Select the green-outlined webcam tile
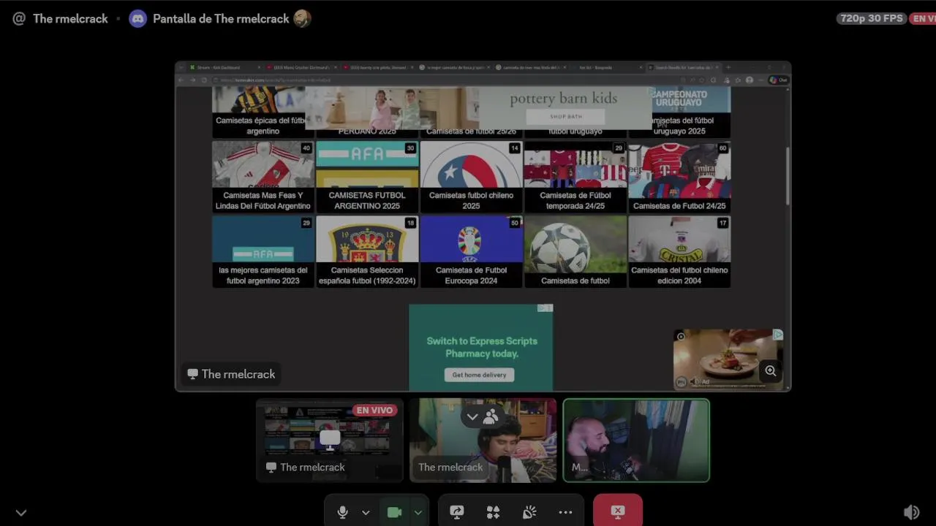Image resolution: width=936 pixels, height=526 pixels. tap(636, 440)
